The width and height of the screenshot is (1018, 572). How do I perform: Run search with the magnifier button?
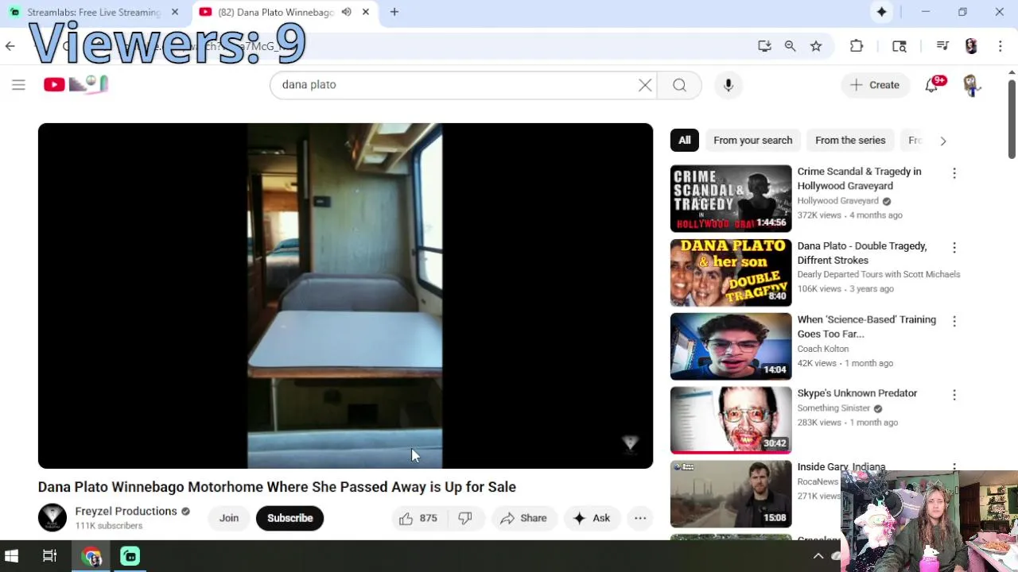coord(679,85)
